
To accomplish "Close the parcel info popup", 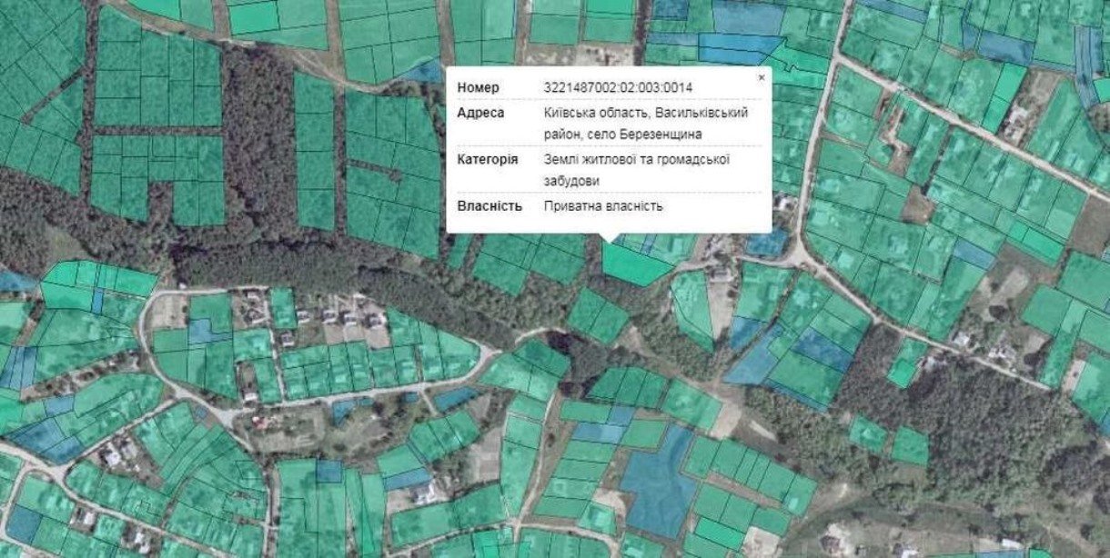I will click(x=762, y=78).
